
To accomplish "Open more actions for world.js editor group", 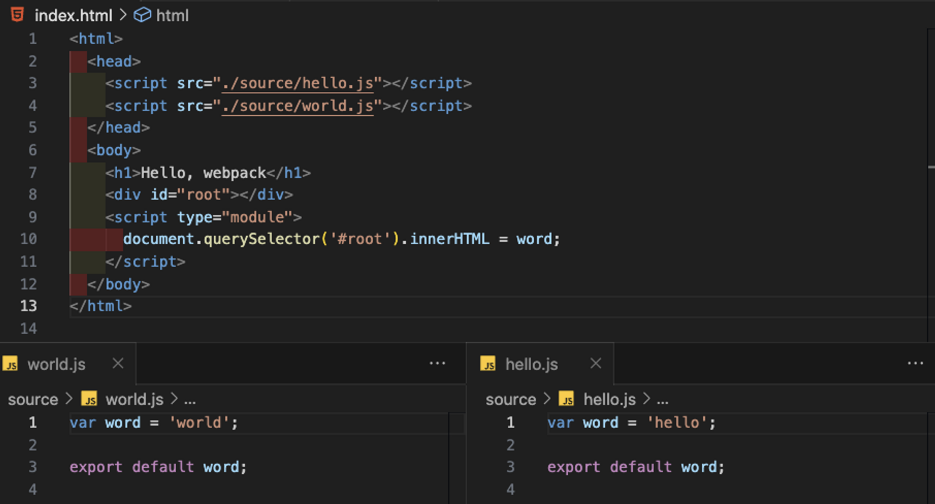I will pyautogui.click(x=437, y=363).
